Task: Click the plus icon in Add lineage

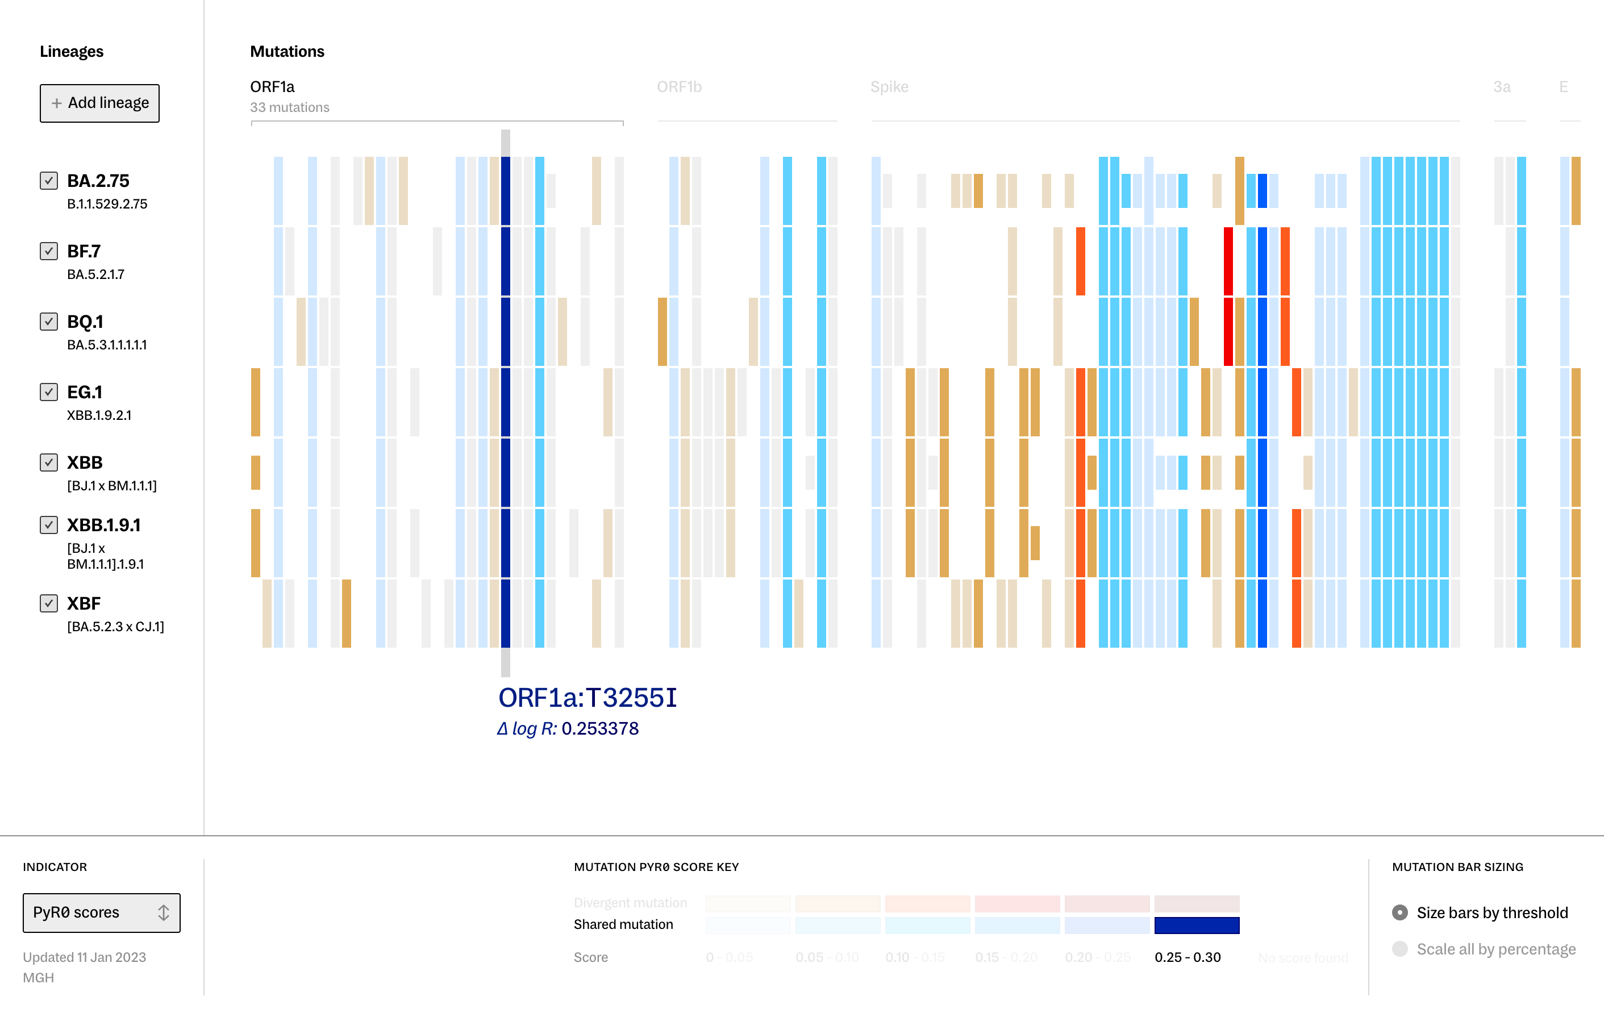Action: [57, 103]
